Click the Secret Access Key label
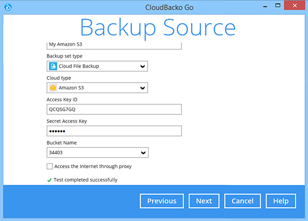 67,121
